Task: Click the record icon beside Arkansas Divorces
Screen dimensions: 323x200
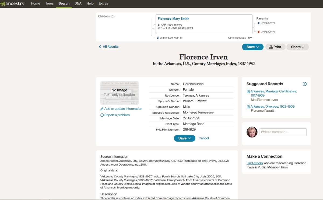Action: click(x=248, y=107)
